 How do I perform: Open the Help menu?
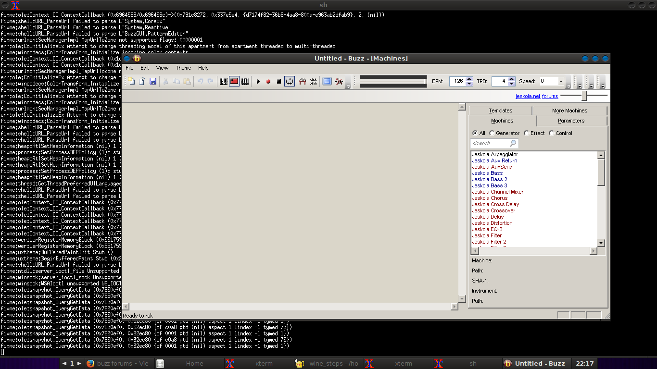[203, 68]
